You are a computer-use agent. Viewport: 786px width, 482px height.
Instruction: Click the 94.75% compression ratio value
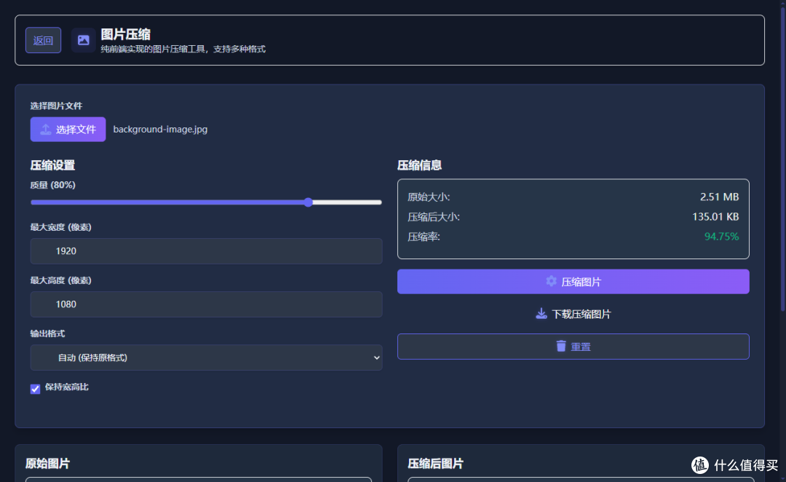click(721, 237)
